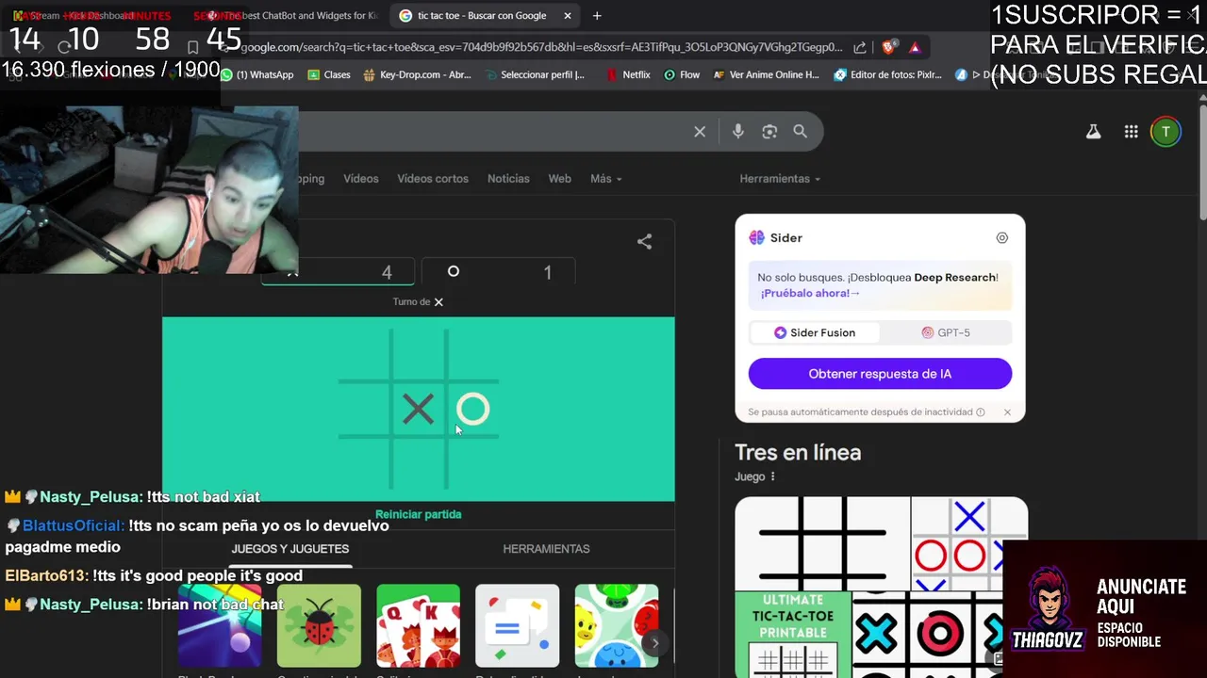Switch to the tic tac toe browser tab
This screenshot has height=678, width=1207.
coord(481,16)
